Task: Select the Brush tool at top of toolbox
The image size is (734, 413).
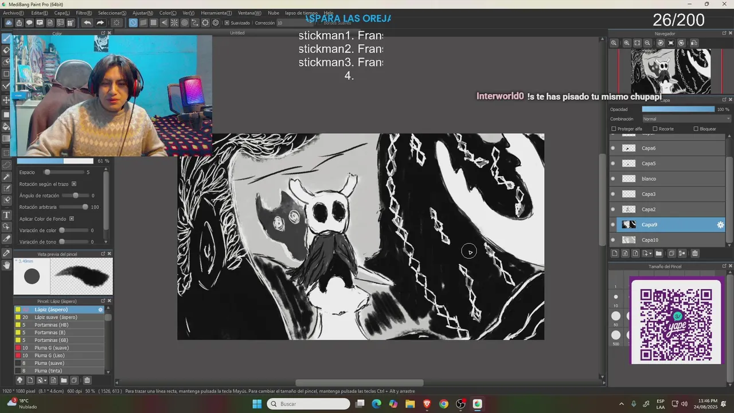Action: [x=7, y=38]
